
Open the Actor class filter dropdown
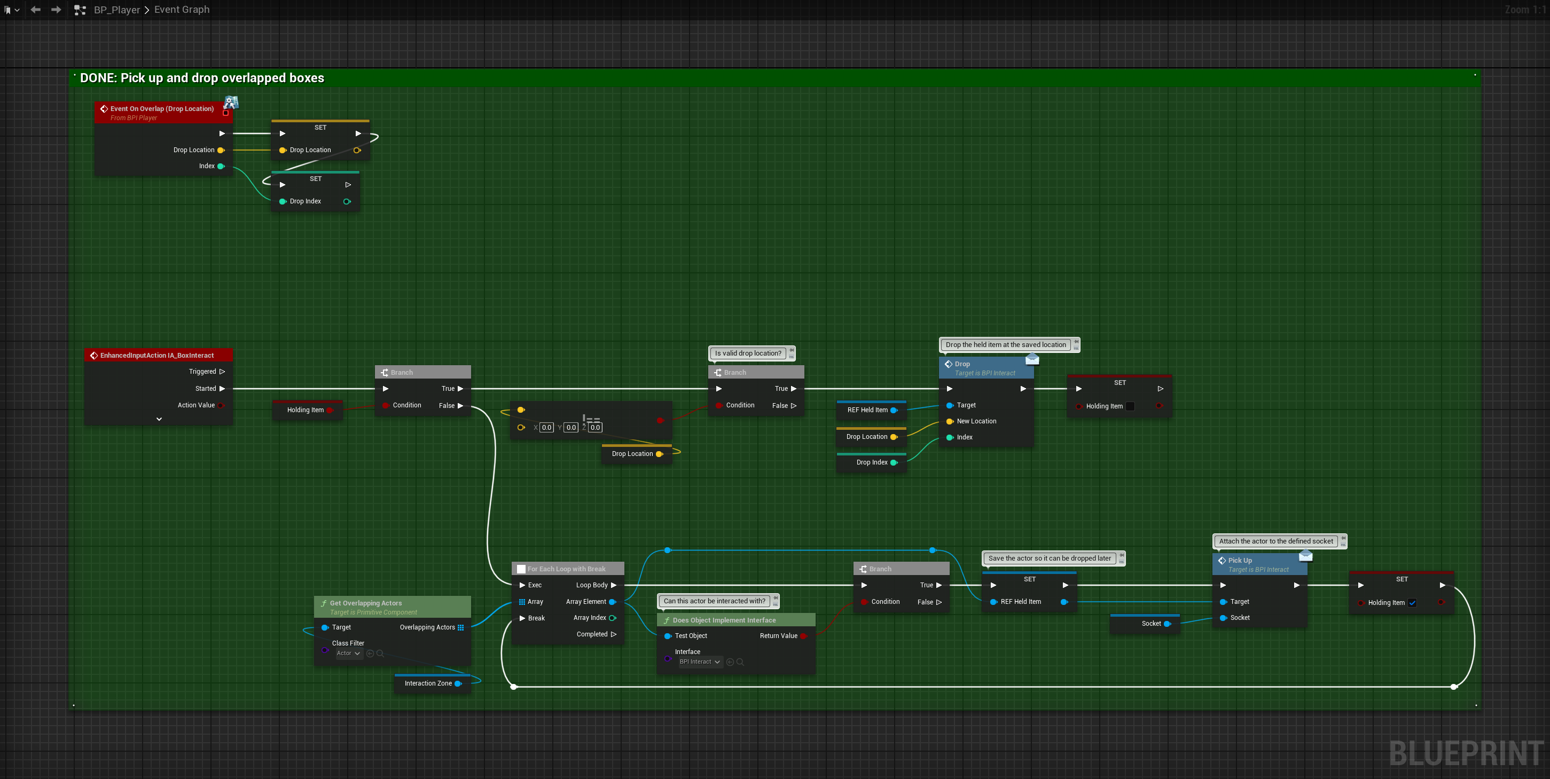(x=348, y=654)
